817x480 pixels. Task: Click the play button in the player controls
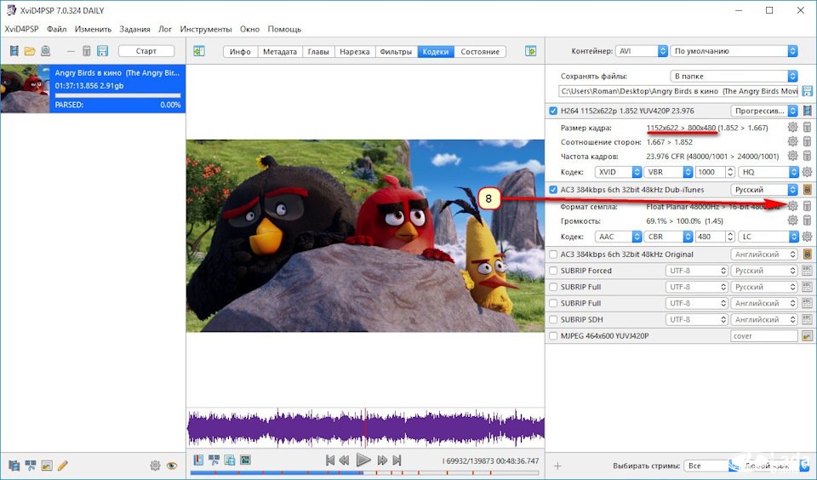point(363,460)
